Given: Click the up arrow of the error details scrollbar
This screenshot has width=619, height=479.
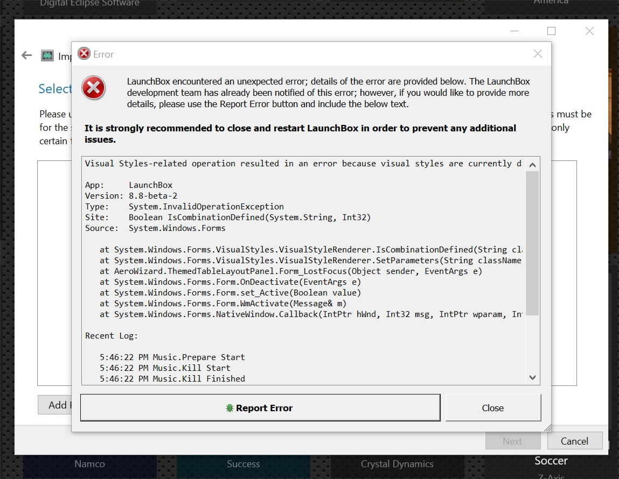Looking at the screenshot, I should coord(532,165).
